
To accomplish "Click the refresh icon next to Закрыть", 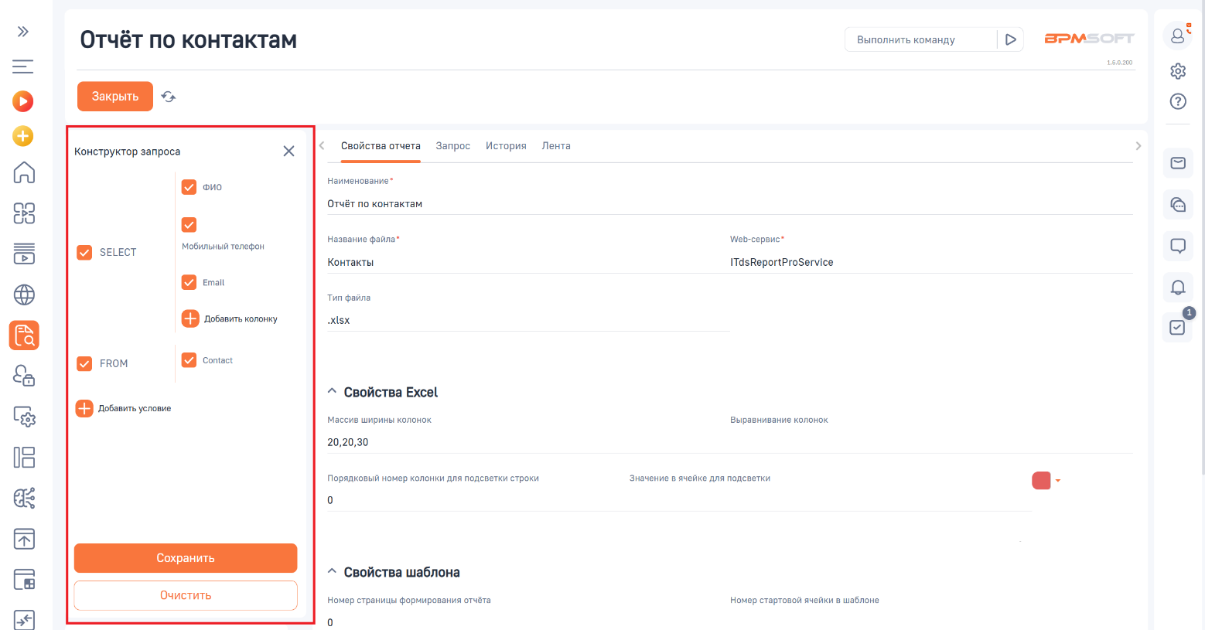I will pos(169,97).
